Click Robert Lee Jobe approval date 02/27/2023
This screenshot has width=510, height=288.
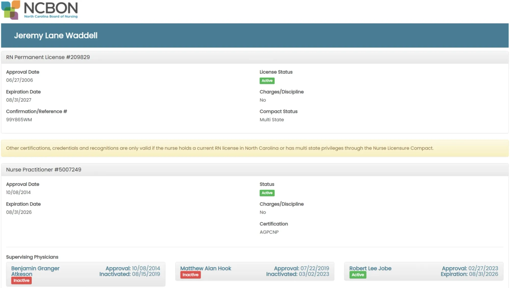point(483,268)
